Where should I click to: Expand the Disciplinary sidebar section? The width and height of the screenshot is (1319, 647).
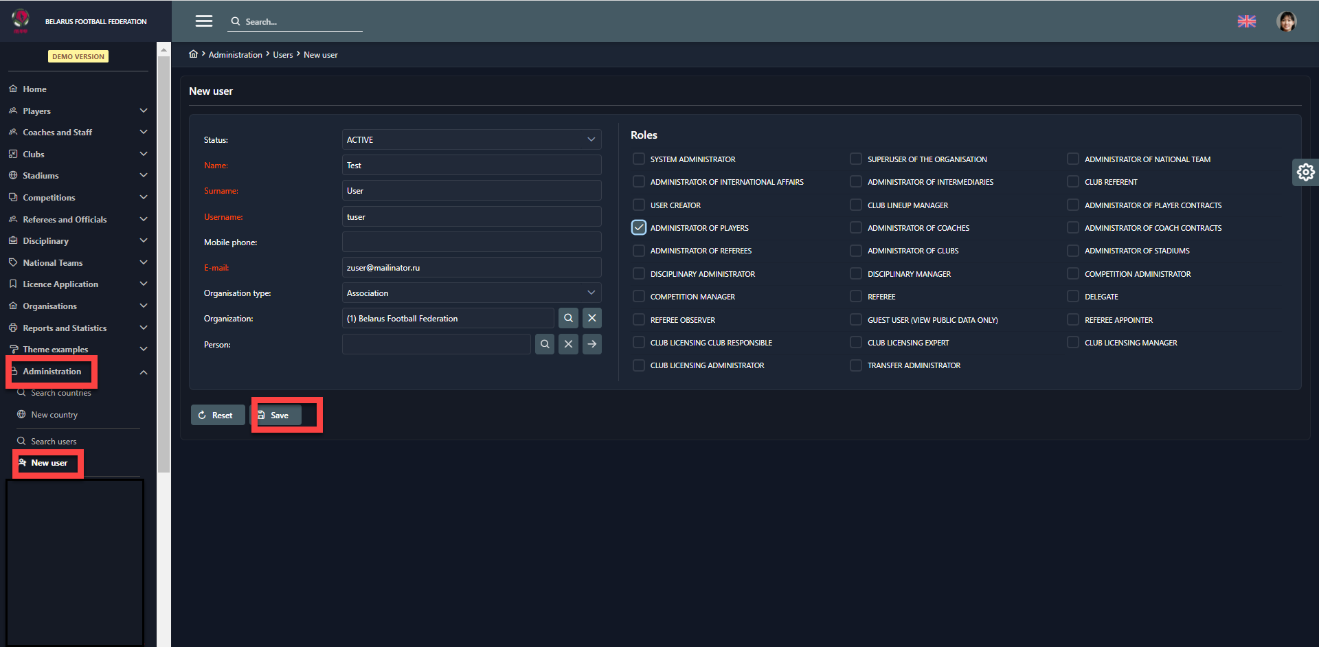click(x=78, y=240)
